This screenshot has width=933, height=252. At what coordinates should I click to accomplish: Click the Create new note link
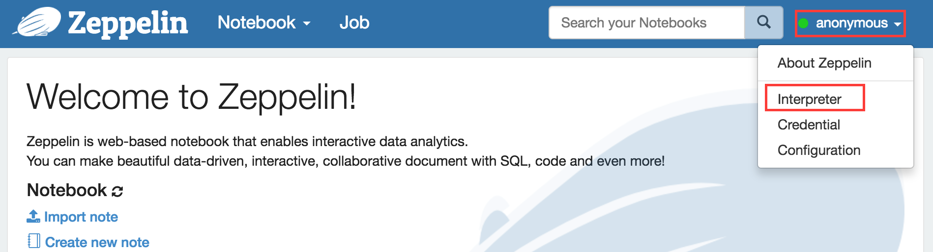97,242
